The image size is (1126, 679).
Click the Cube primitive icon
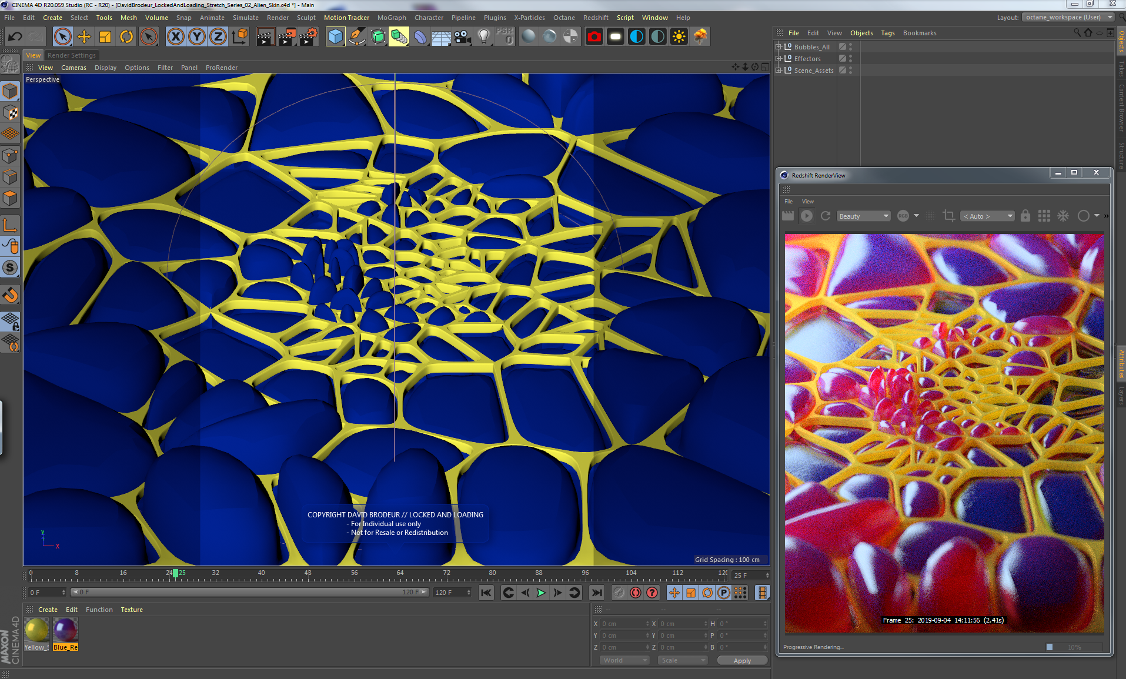pos(335,36)
